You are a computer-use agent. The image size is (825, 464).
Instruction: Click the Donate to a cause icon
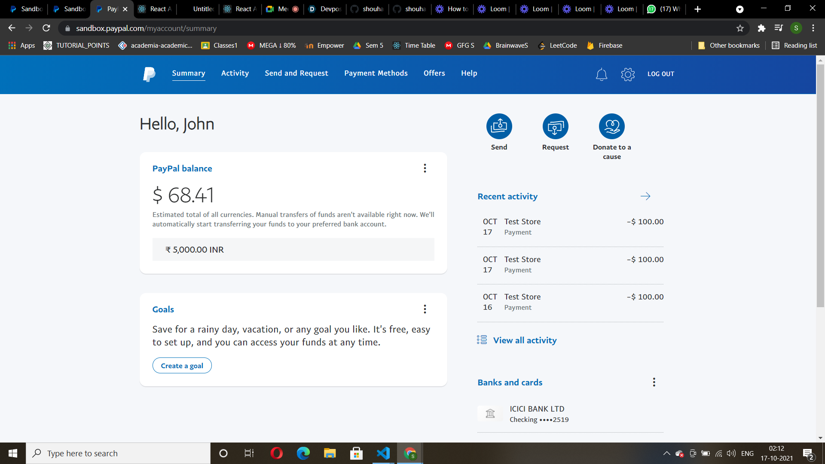(x=611, y=126)
